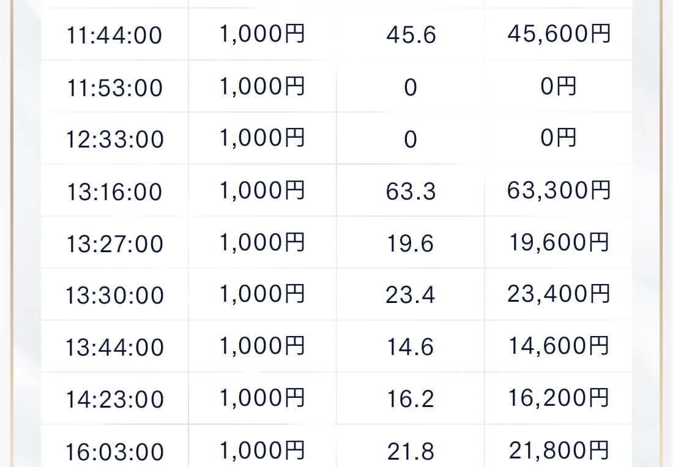
Task: Select the 45.6 odds value
Action: [x=411, y=34]
